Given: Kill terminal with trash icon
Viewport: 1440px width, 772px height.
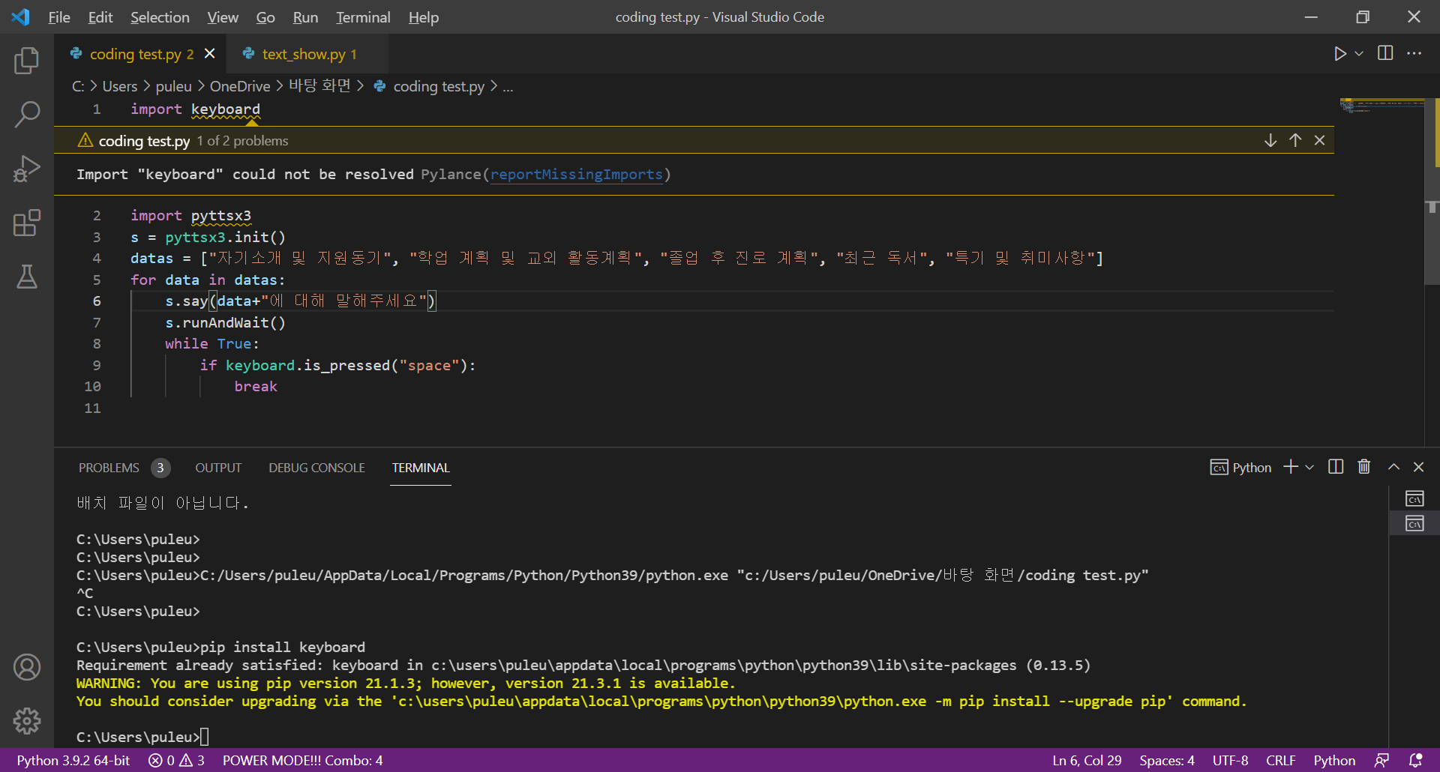Looking at the screenshot, I should (x=1364, y=467).
